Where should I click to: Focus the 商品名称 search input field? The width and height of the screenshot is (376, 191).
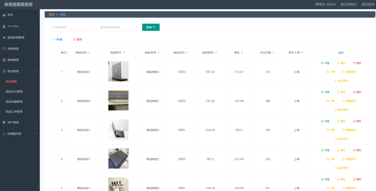click(72, 27)
